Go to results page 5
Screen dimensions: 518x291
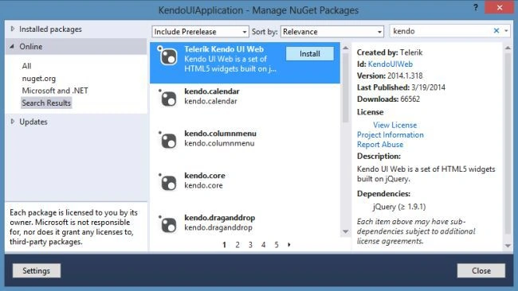pos(277,245)
